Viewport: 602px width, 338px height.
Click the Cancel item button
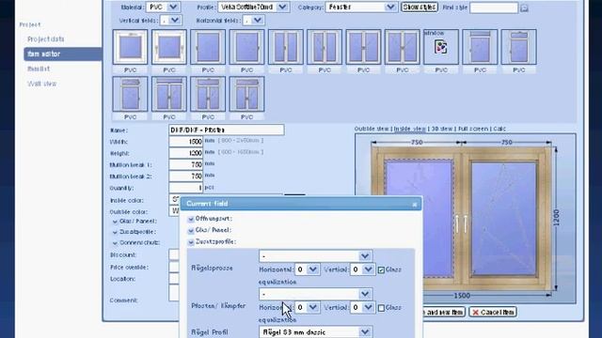coord(493,313)
